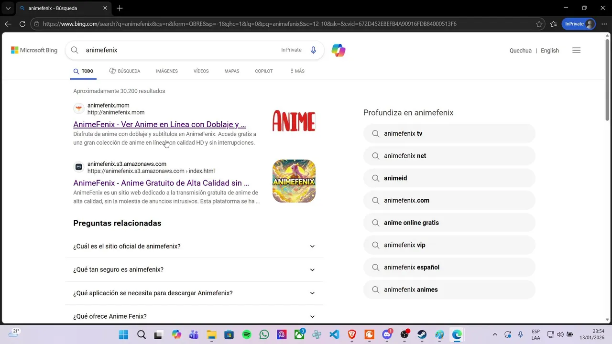
Task: Click the animefenix.s3.amazonaws.com index.html URL
Action: tap(151, 171)
